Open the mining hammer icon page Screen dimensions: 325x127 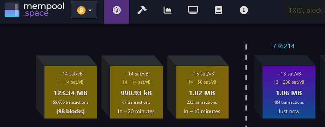(142, 10)
